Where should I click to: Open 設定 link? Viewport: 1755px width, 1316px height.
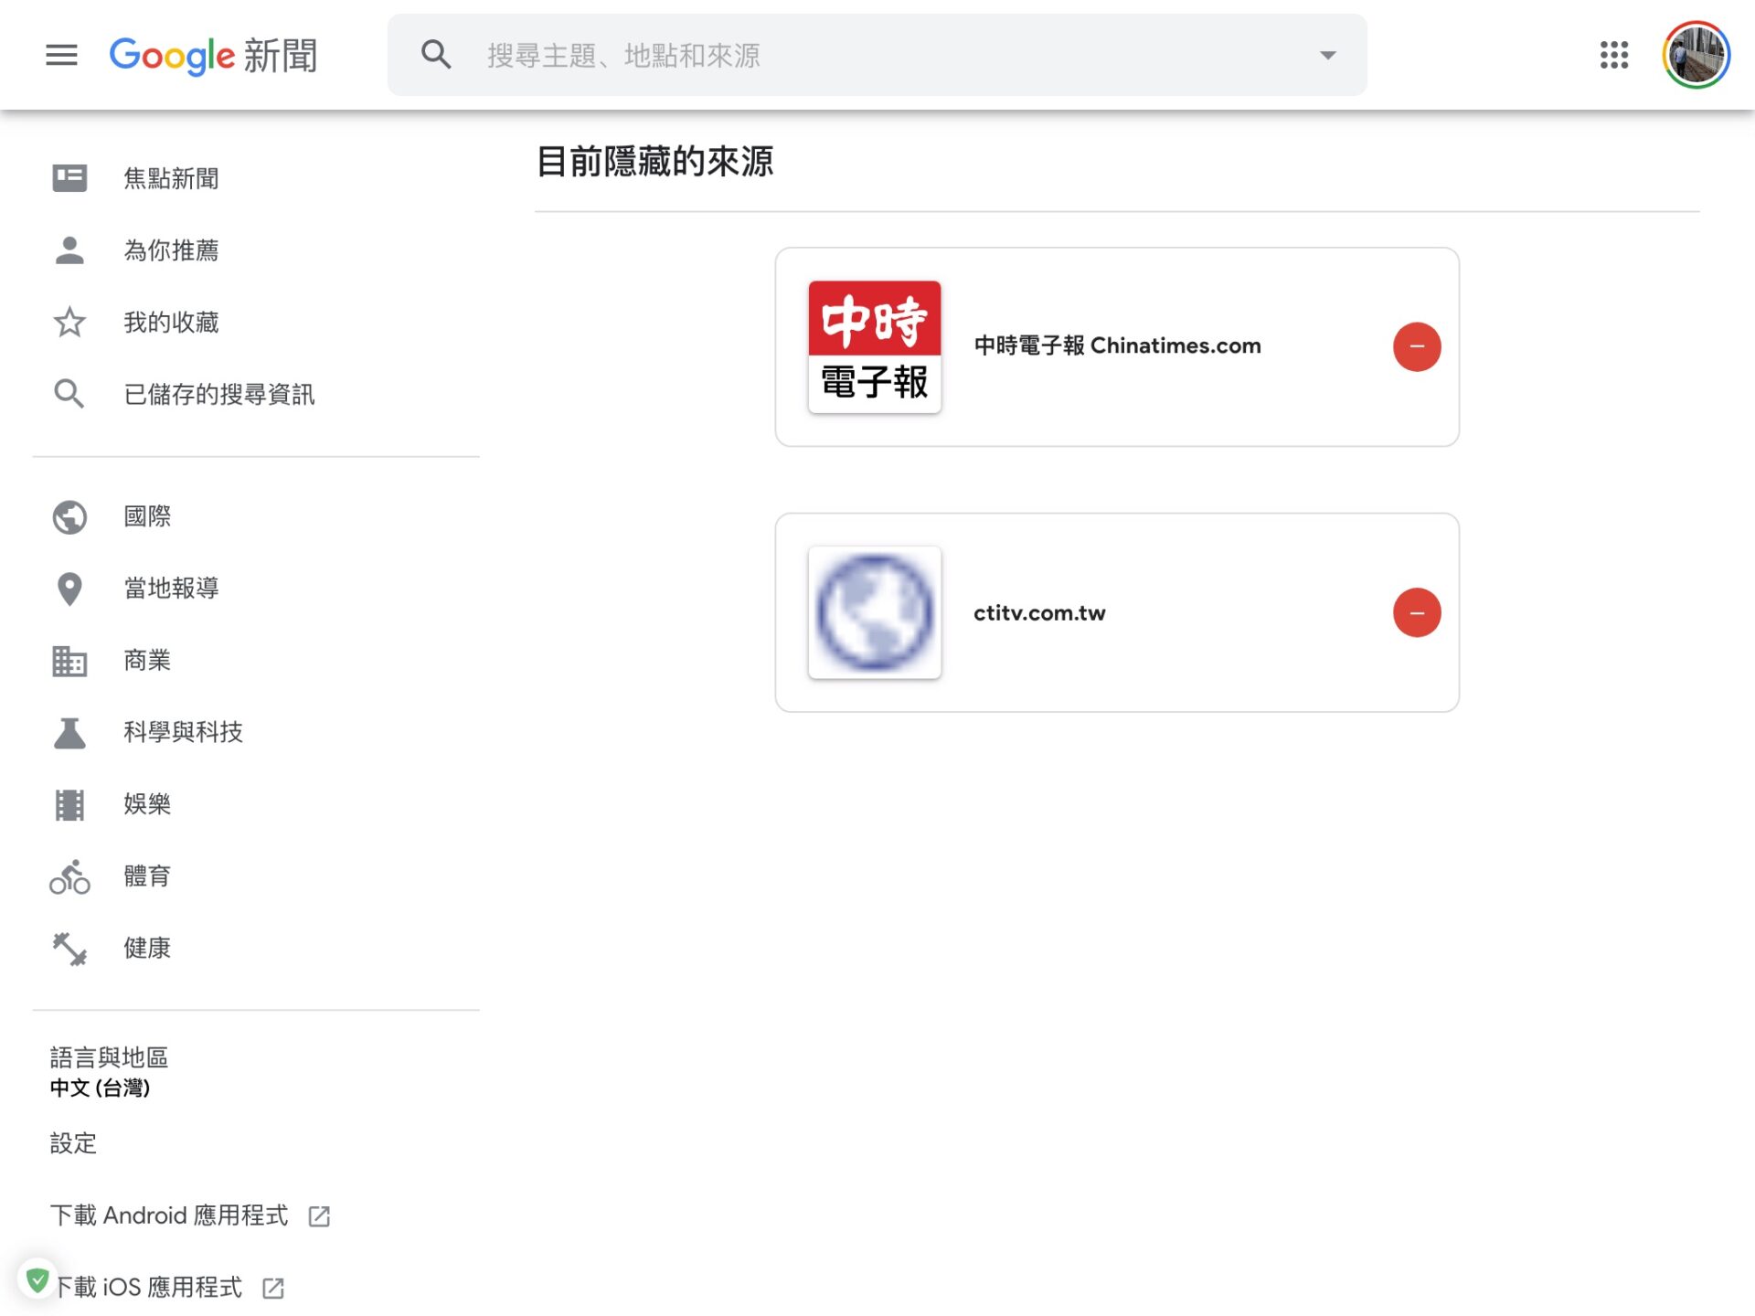click(73, 1143)
